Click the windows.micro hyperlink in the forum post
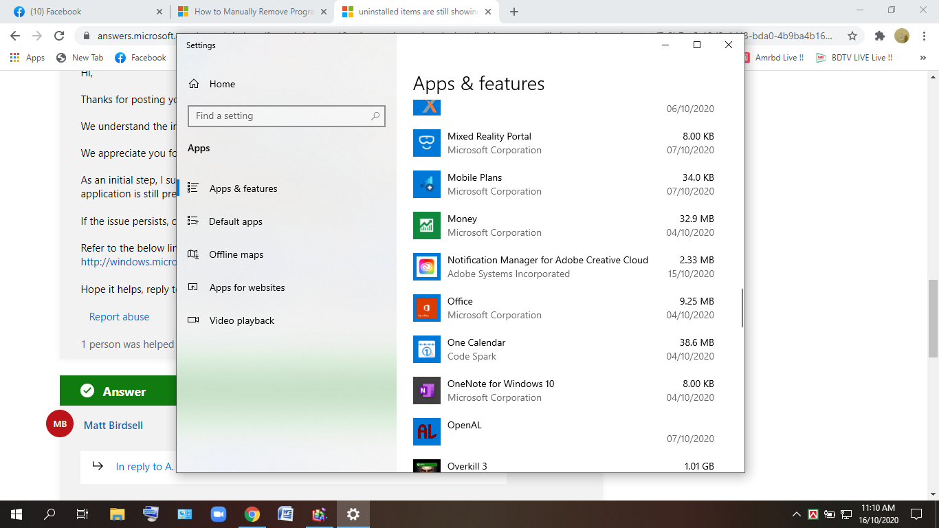The width and height of the screenshot is (939, 528). (x=129, y=262)
